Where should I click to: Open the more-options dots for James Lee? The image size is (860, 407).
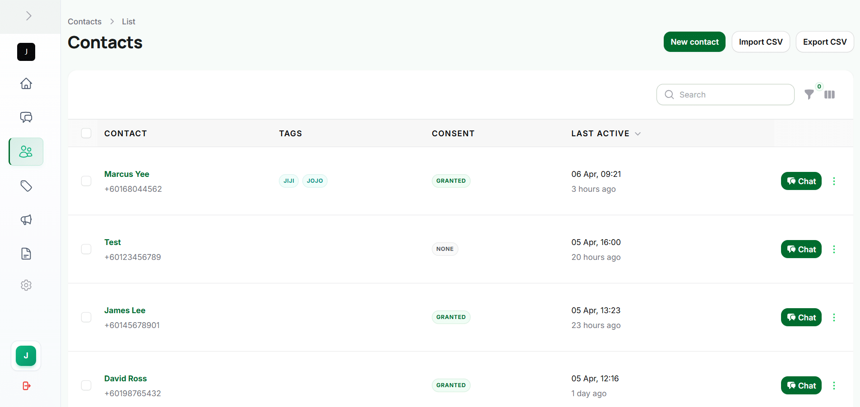834,317
